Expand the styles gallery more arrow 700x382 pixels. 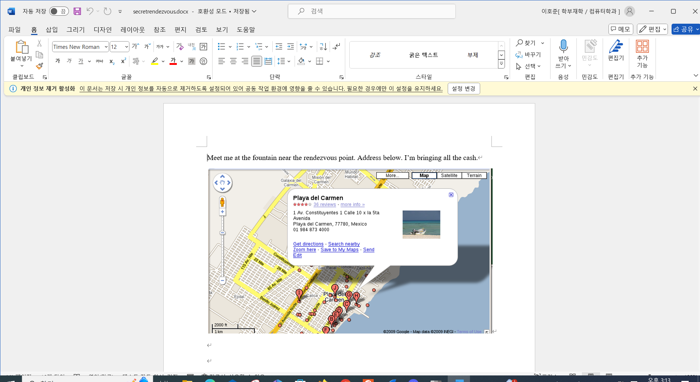tap(502, 64)
